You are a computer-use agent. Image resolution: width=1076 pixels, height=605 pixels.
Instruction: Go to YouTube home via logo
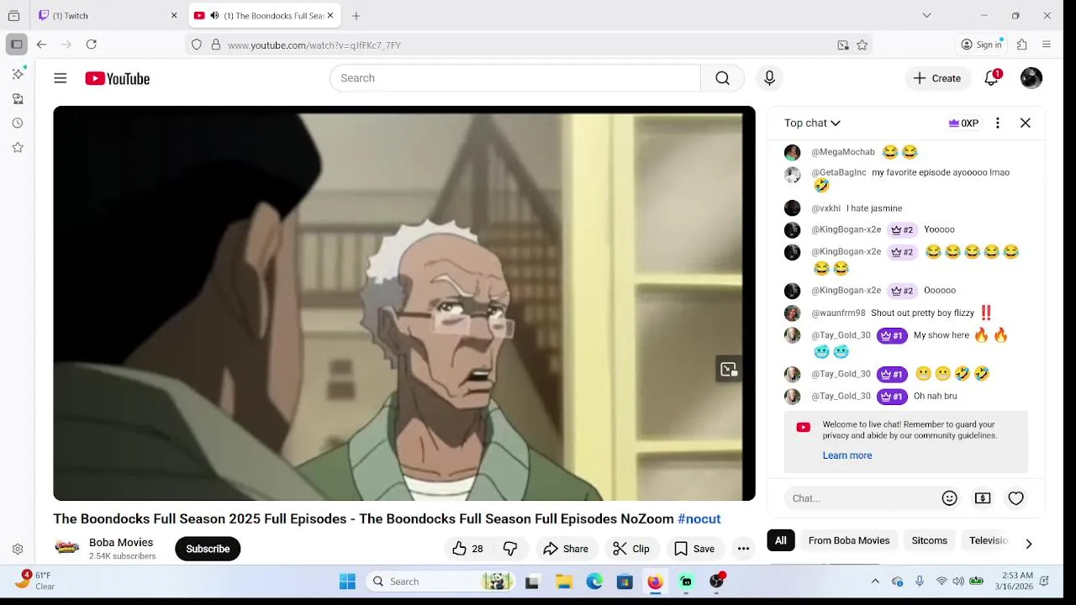pos(117,78)
